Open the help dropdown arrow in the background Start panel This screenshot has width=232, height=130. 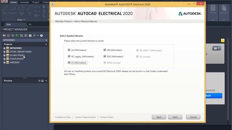[219, 48]
